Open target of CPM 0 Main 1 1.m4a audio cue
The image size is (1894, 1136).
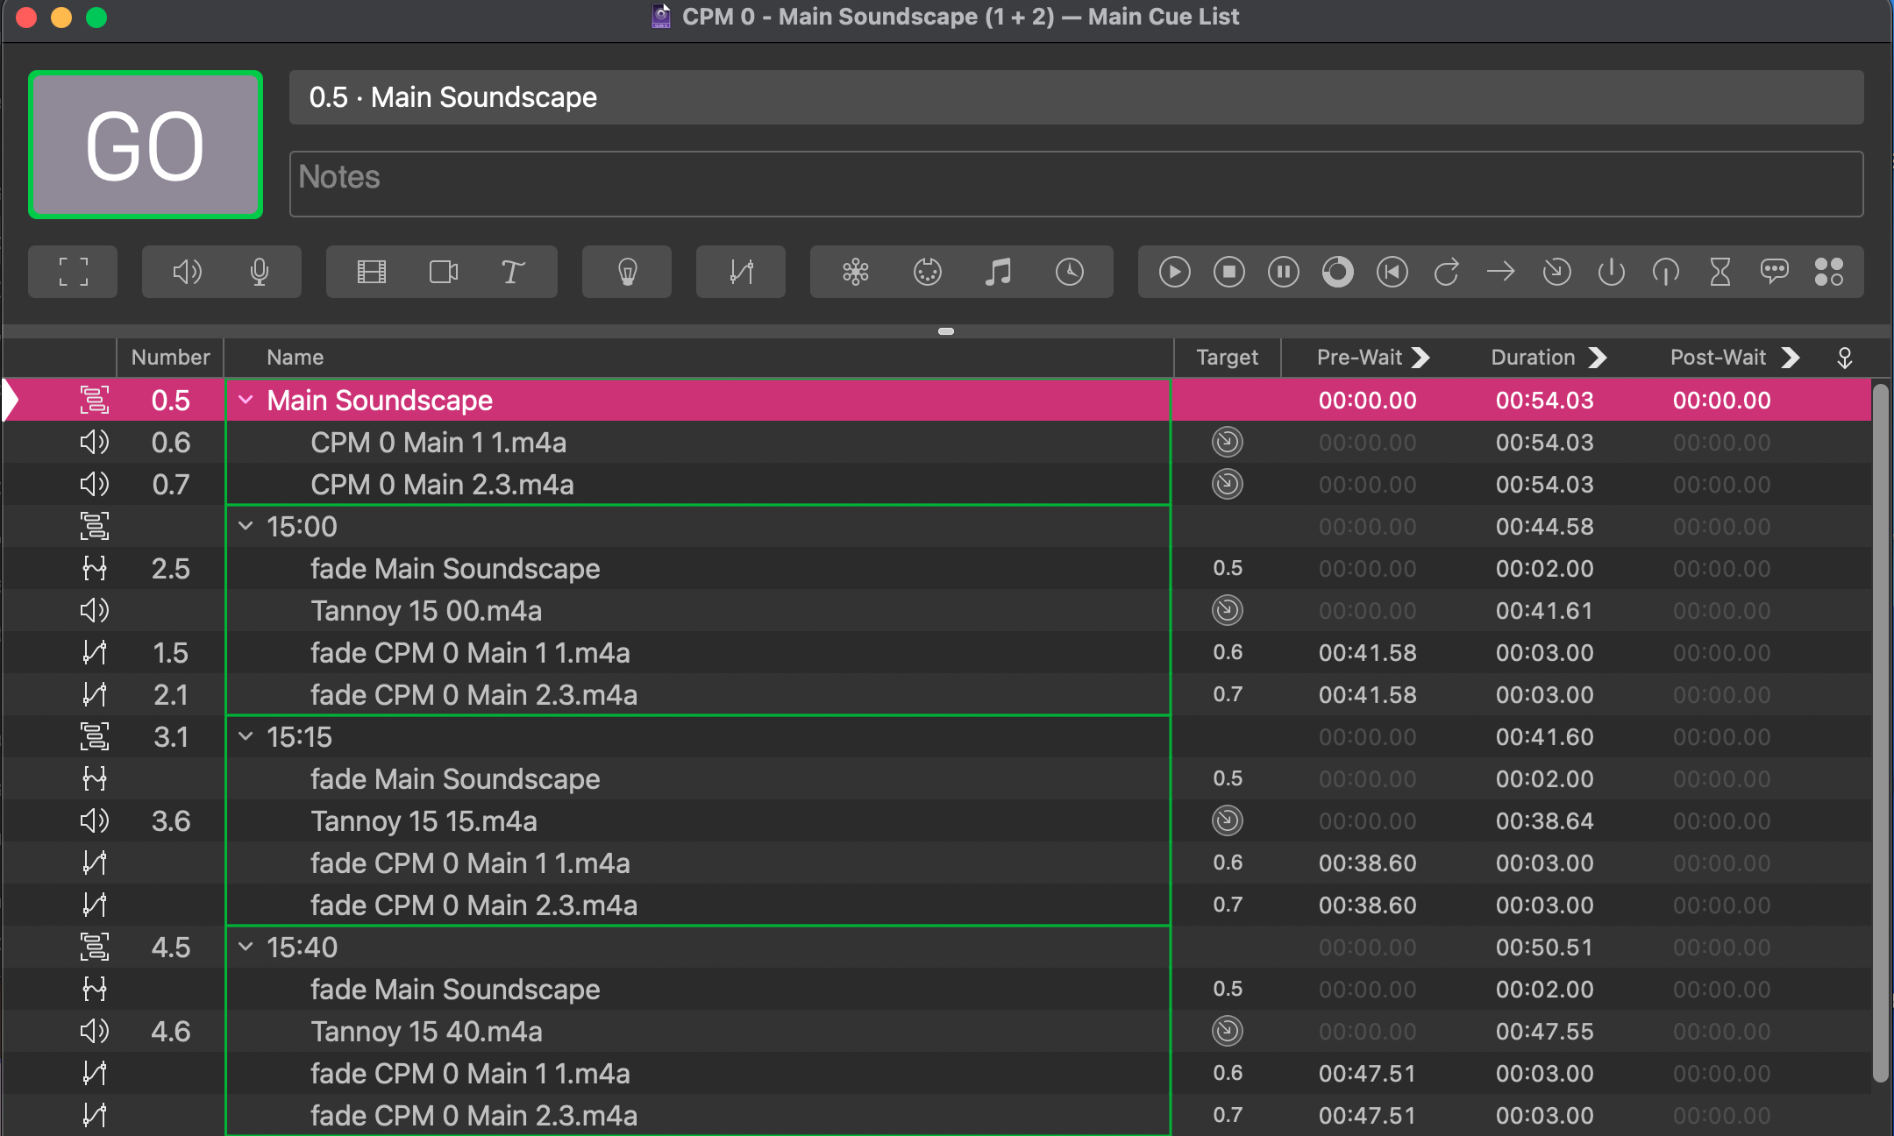1228,443
